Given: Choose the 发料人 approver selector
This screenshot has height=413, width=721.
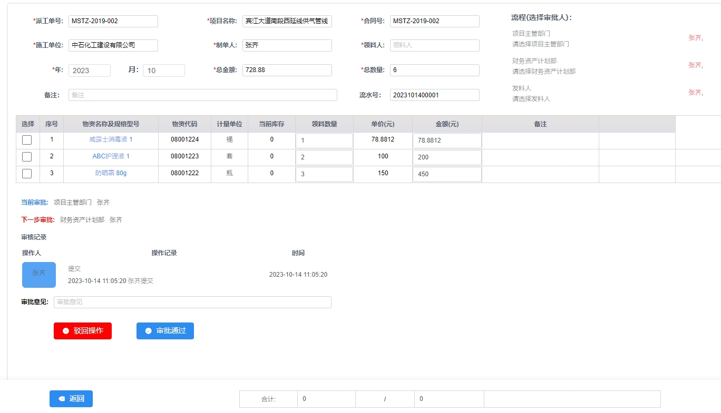Looking at the screenshot, I should point(531,99).
